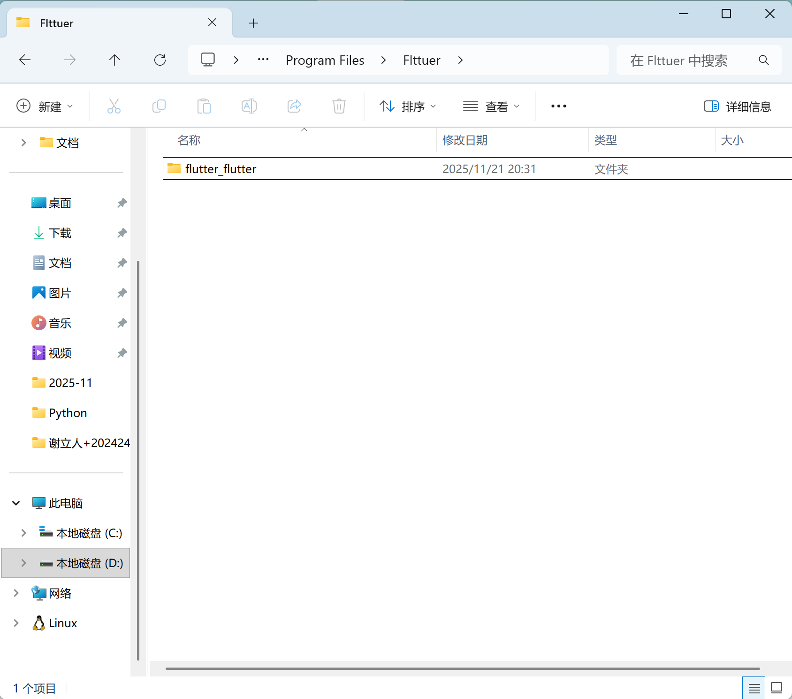The height and width of the screenshot is (699, 792).
Task: Select the Cut tool in the toolbar
Action: pyautogui.click(x=114, y=106)
